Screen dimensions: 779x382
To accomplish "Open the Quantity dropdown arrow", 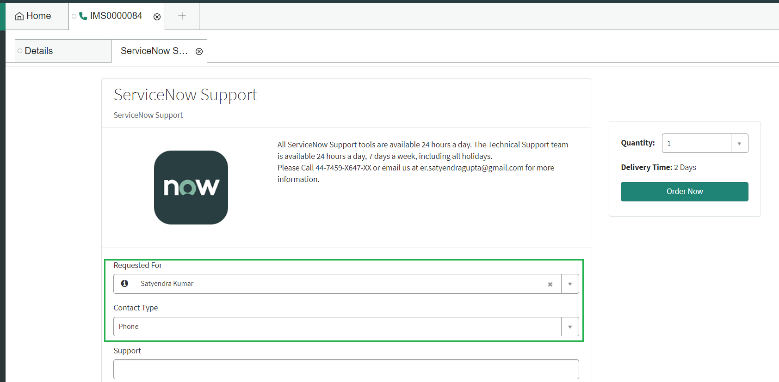I will pos(739,144).
